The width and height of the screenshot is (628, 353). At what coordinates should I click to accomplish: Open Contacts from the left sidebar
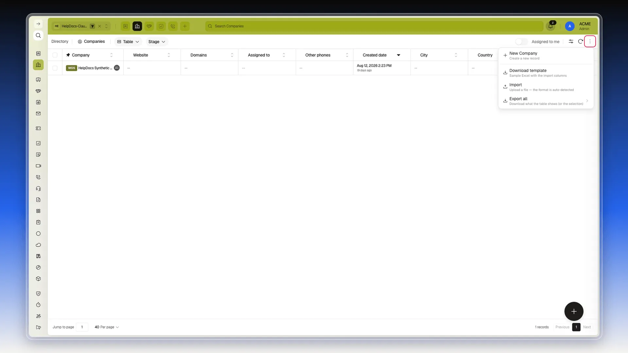pyautogui.click(x=38, y=54)
